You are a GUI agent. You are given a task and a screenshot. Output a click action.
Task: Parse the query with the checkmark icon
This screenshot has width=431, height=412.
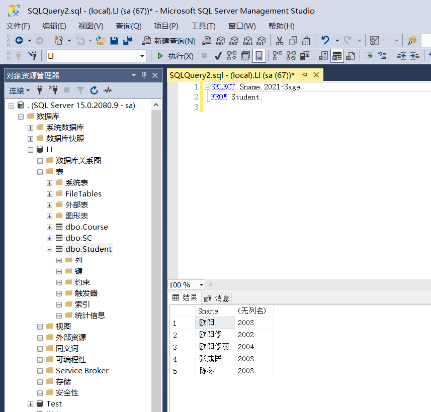click(218, 56)
